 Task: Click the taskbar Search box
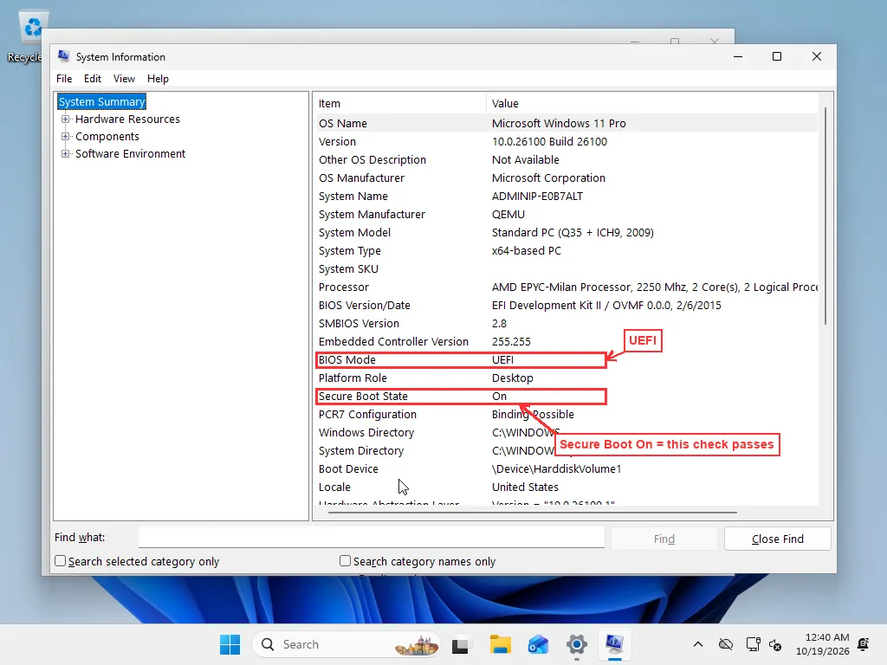[346, 644]
